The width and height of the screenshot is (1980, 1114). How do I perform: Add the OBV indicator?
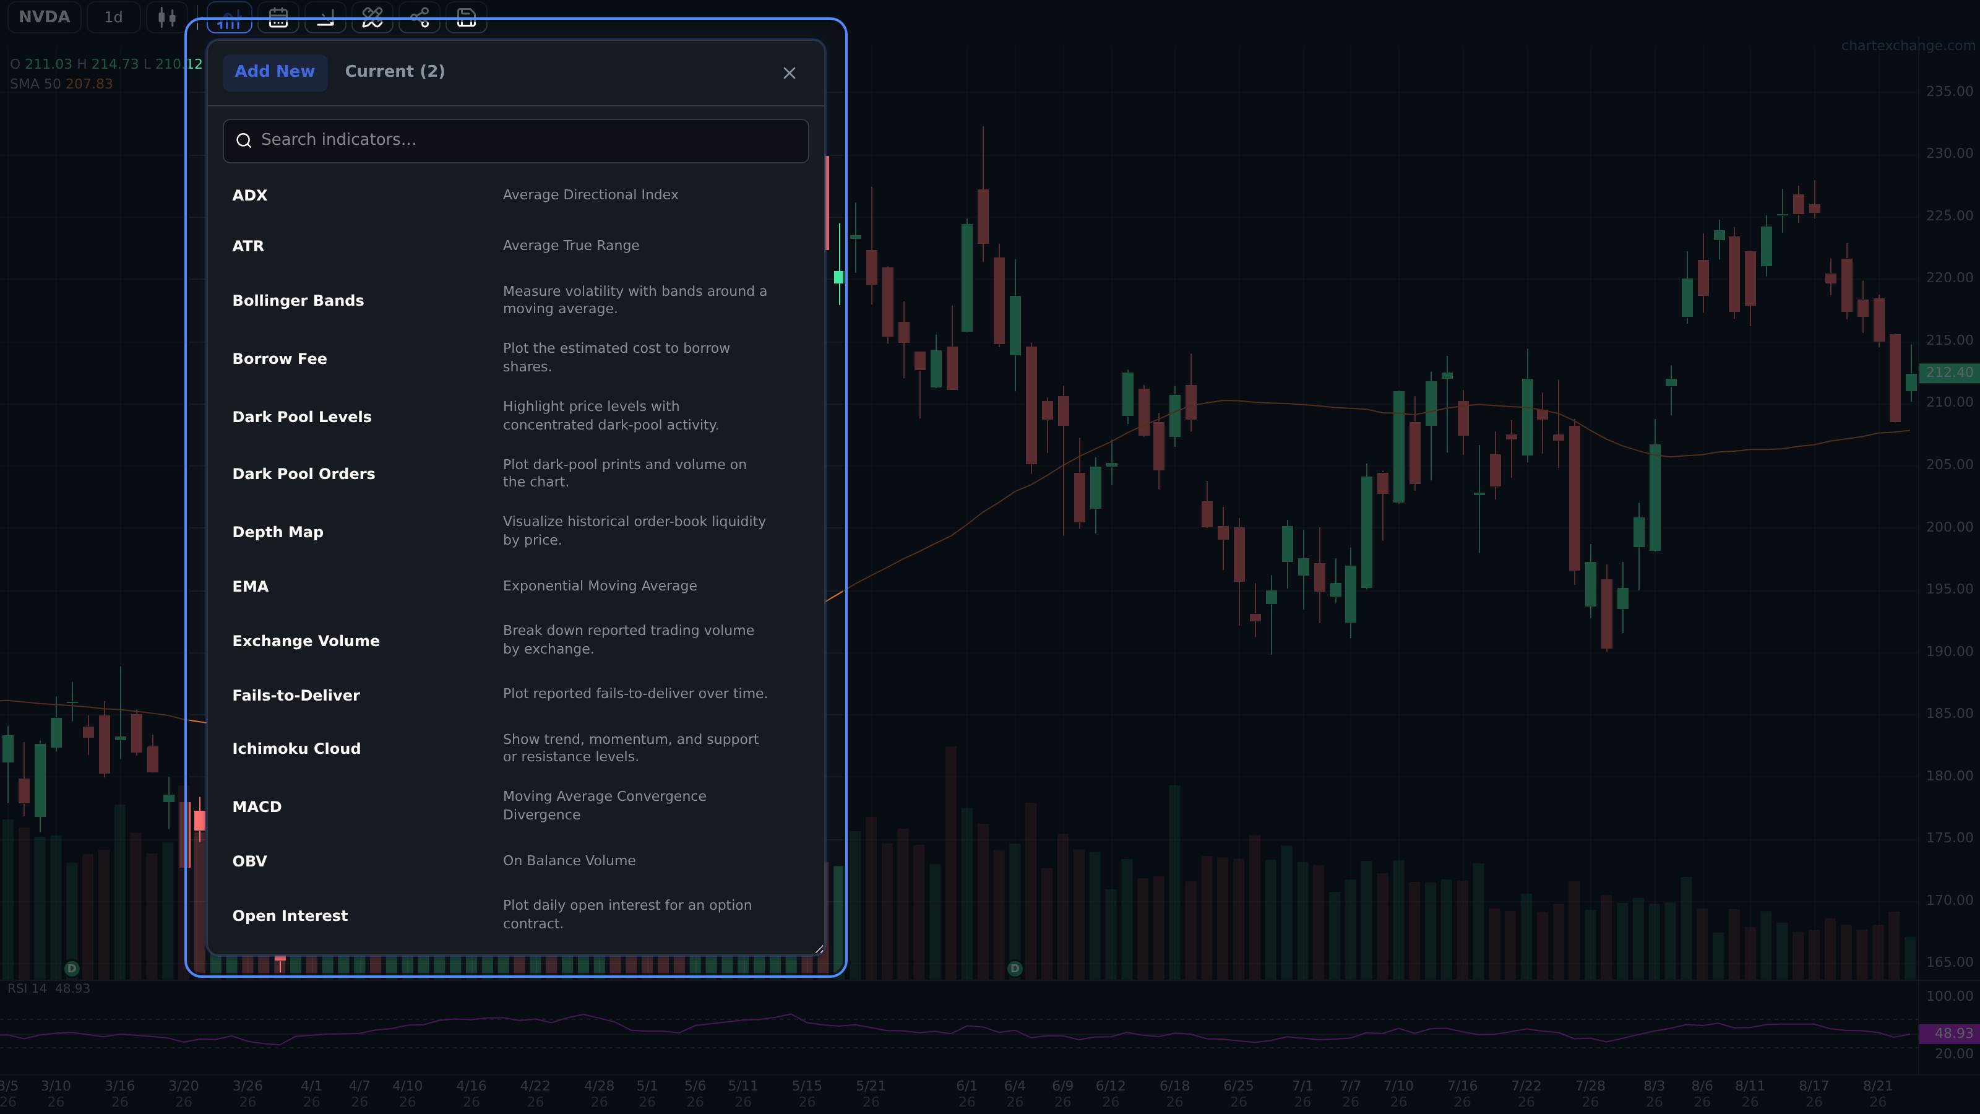(x=516, y=861)
